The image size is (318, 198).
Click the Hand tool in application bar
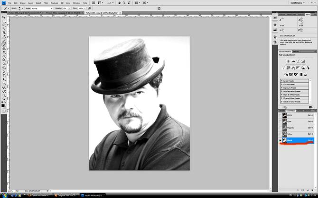coord(119,3)
